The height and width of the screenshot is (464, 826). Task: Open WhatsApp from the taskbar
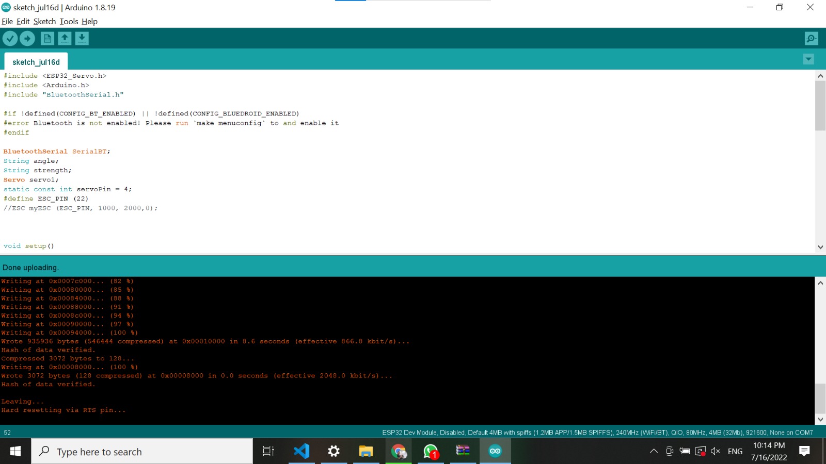[x=431, y=452]
